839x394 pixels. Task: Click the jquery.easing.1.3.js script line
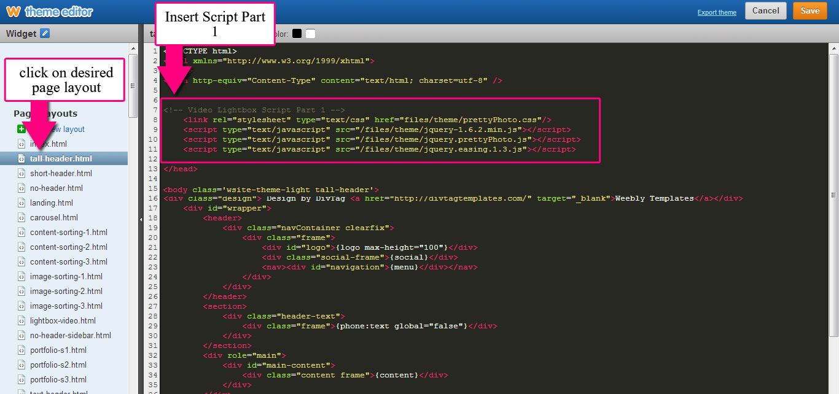[380, 149]
